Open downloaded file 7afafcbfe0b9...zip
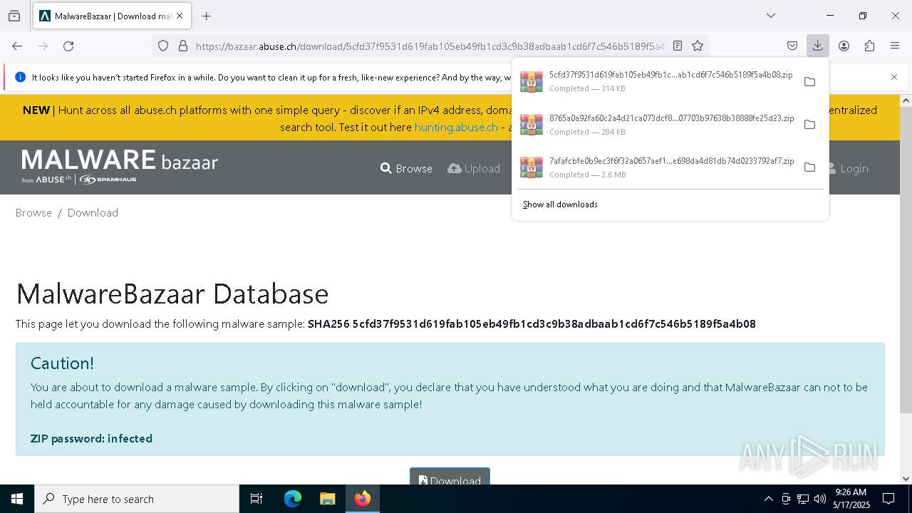 655,167
